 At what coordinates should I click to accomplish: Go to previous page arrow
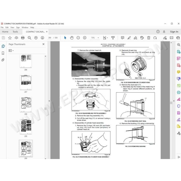coord(36,38)
